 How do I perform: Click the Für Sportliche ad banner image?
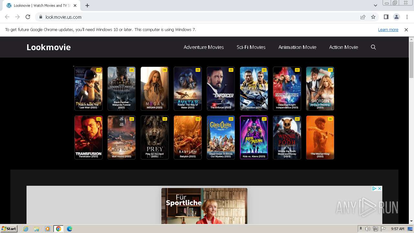pyautogui.click(x=204, y=206)
